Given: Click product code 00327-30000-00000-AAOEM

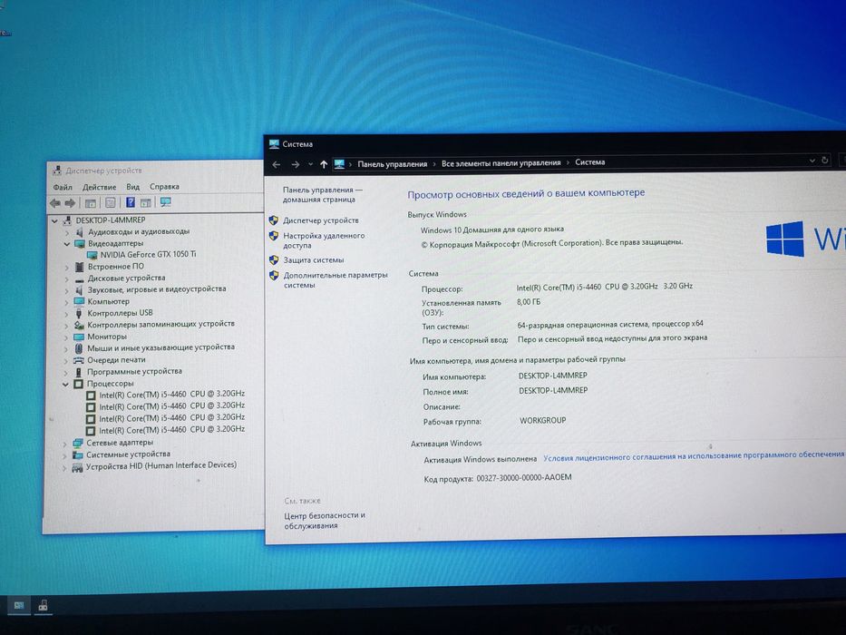Looking at the screenshot, I should (524, 477).
